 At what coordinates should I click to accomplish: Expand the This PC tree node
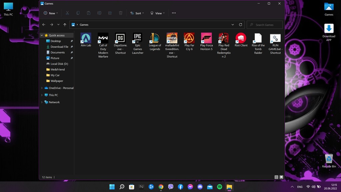tap(42, 95)
